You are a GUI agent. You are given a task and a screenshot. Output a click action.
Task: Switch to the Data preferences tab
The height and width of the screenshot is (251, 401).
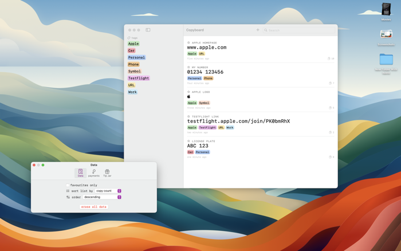80,173
